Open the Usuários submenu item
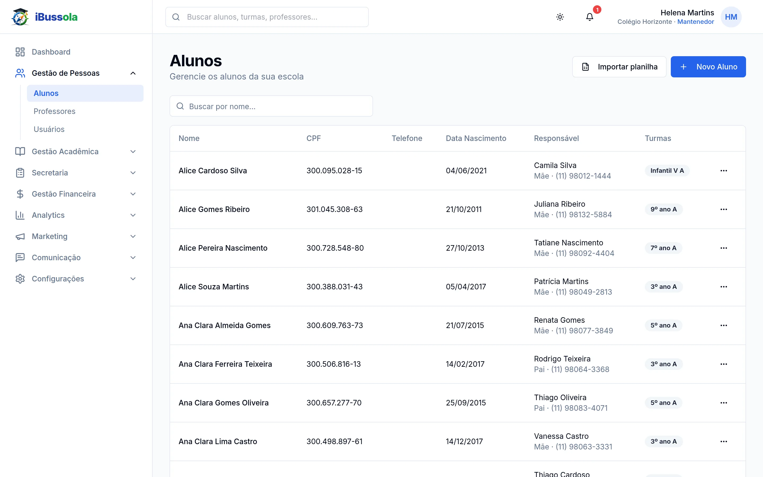Screen dimensions: 763x477 point(85,129)
